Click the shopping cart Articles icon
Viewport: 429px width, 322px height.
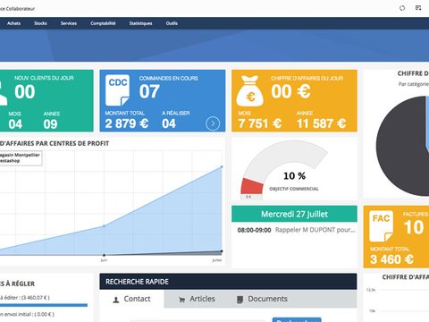[181, 300]
